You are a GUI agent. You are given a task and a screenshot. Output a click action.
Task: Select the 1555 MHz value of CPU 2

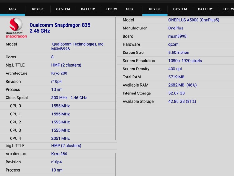[61, 122]
